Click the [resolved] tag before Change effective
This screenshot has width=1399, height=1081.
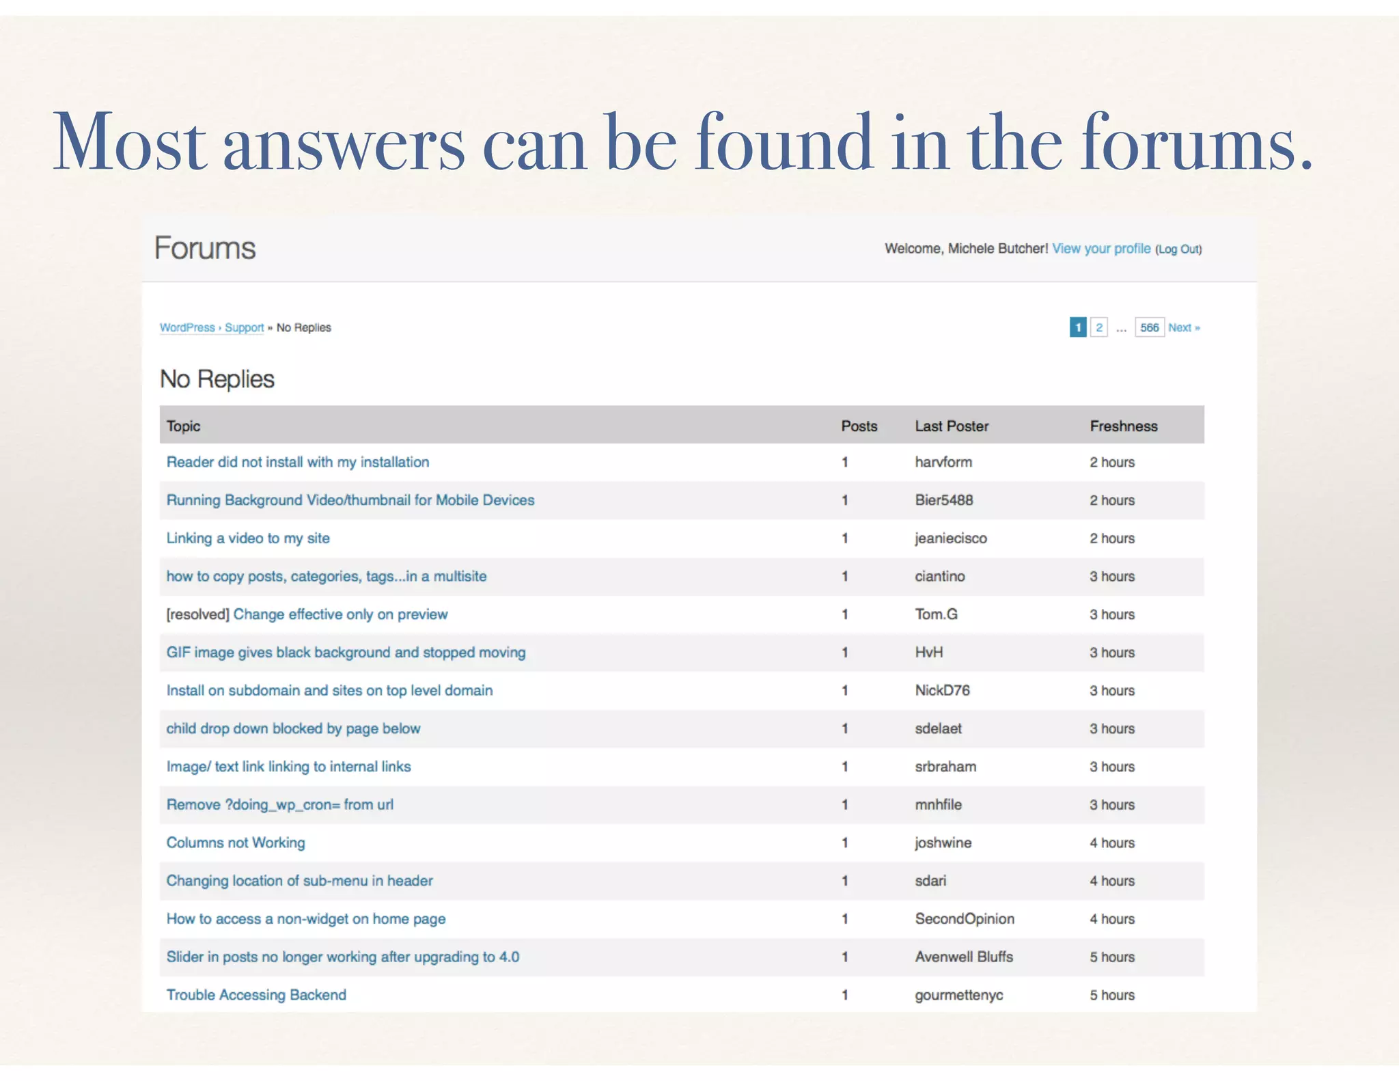pos(197,614)
